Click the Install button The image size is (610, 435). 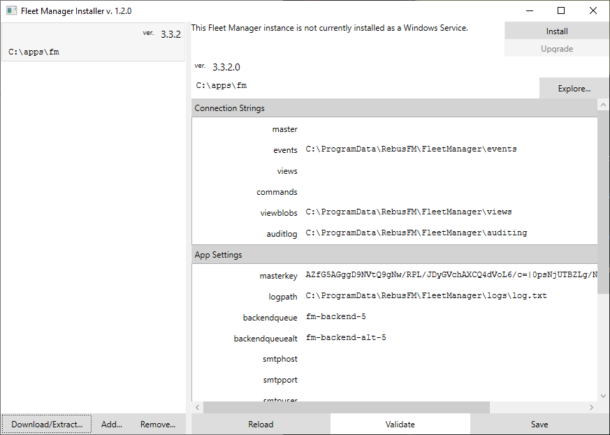(x=557, y=31)
